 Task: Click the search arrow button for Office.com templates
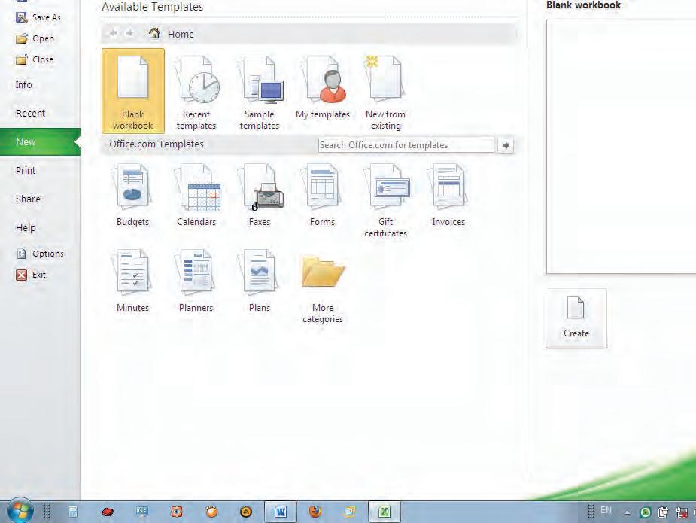click(x=506, y=145)
